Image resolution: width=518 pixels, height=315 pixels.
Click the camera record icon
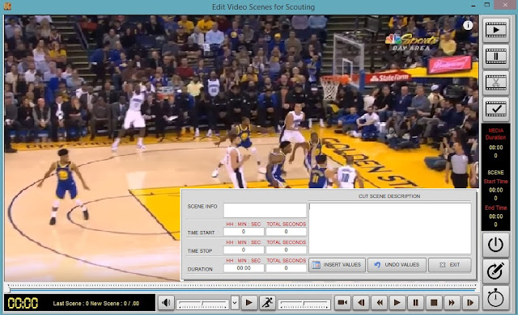[342, 302]
